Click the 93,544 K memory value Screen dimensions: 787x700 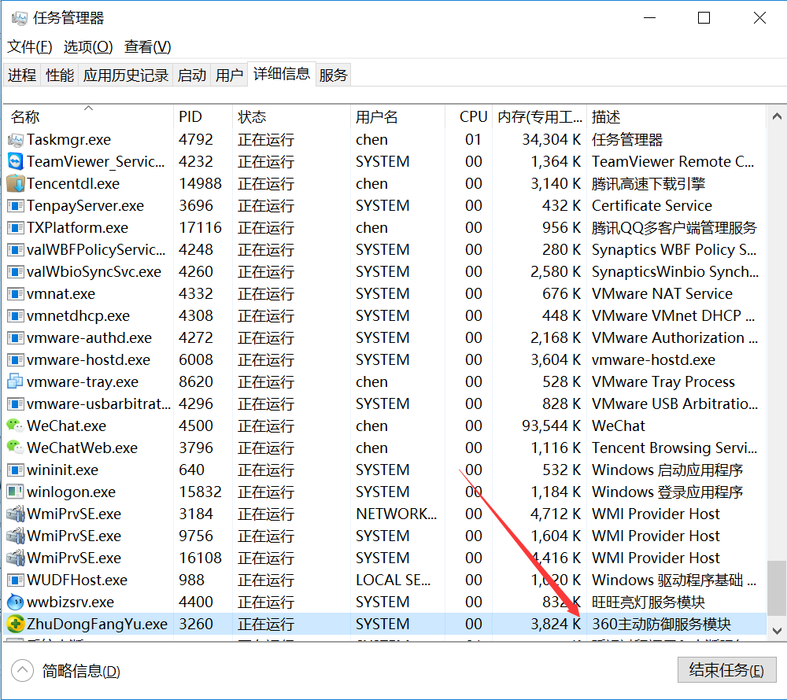coord(551,426)
